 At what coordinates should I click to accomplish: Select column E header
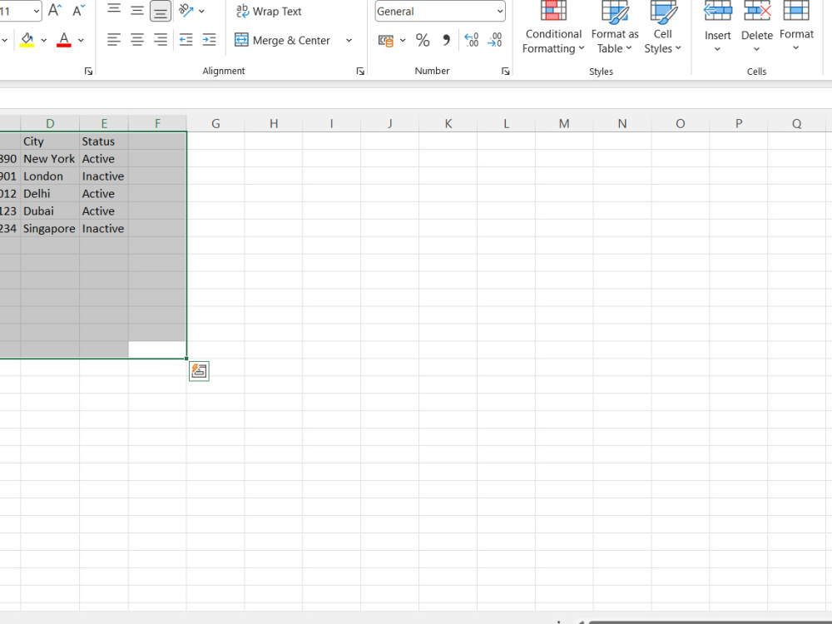pos(104,124)
